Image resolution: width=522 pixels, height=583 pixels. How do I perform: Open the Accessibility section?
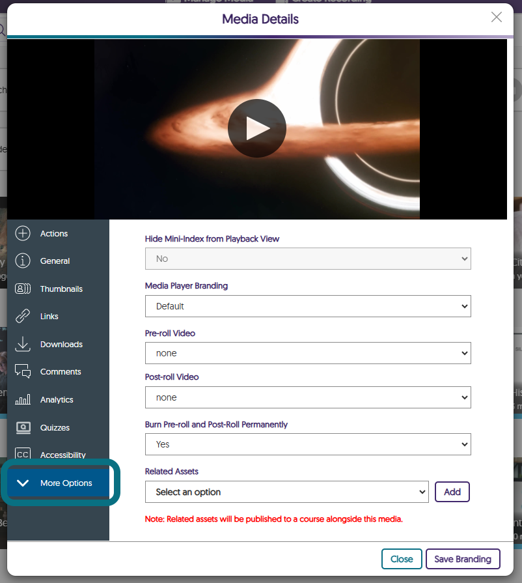click(59, 455)
